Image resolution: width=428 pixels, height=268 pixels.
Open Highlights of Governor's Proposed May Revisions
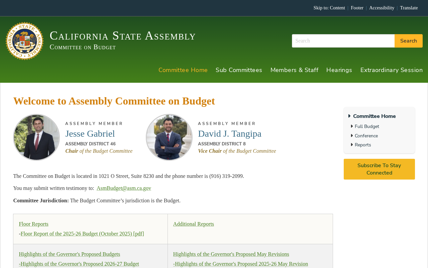(x=231, y=254)
